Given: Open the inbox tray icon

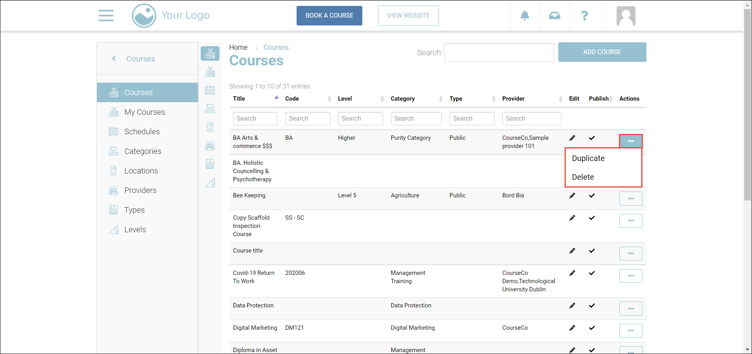Looking at the screenshot, I should pos(554,16).
